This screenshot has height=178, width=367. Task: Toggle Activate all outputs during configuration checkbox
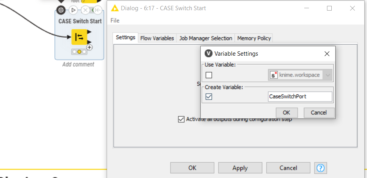[181, 119]
